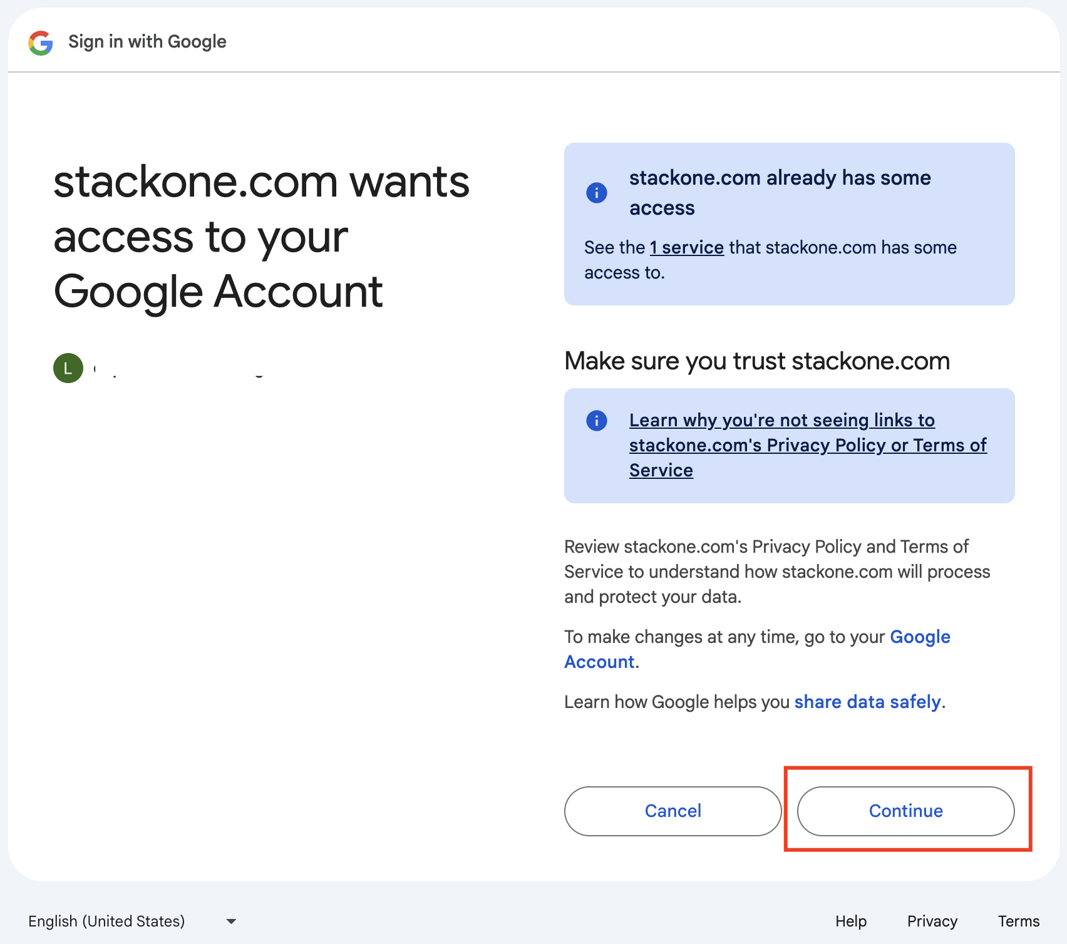Click the Google Account link

pos(920,637)
